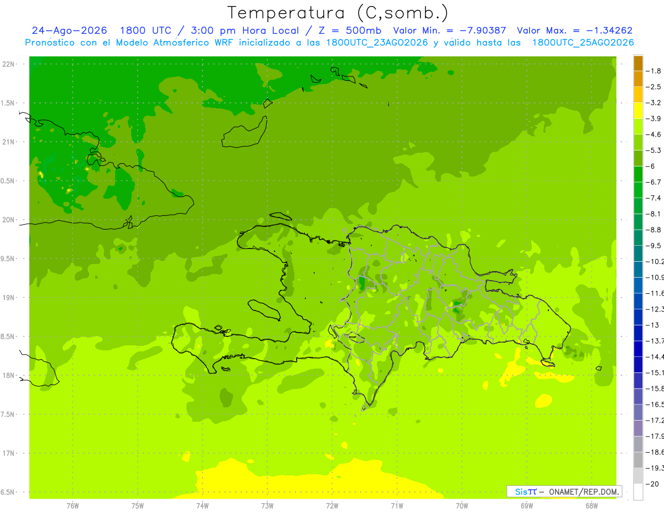Click the '75W' longitude axis label

[x=137, y=505]
